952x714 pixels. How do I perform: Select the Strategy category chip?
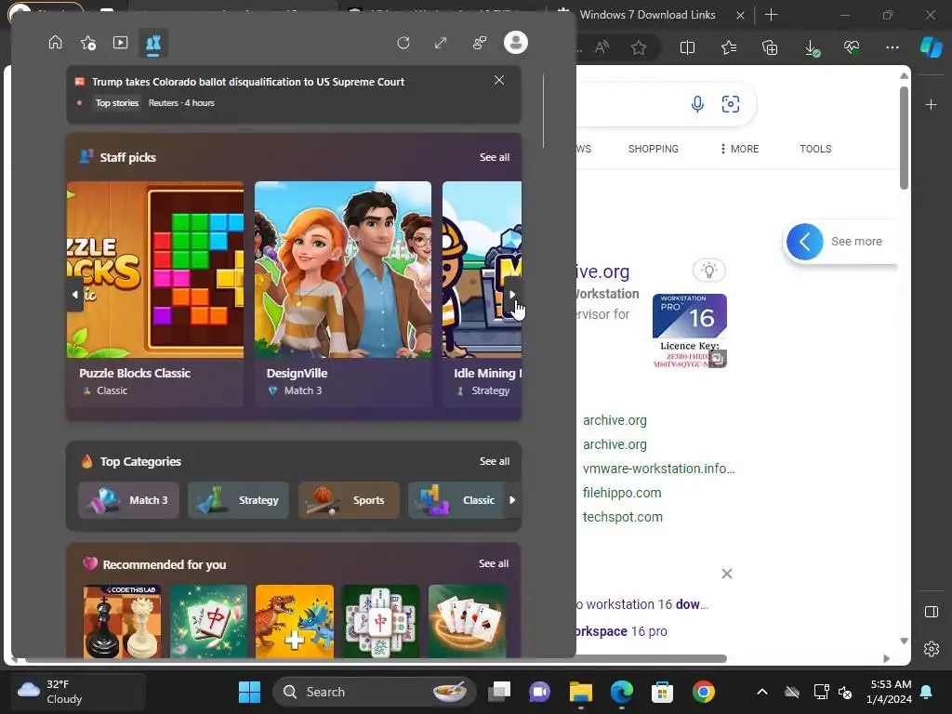[238, 500]
